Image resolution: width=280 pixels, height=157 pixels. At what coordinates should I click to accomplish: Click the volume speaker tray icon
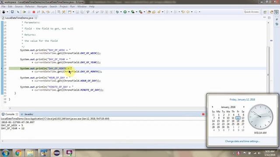tap(259, 153)
